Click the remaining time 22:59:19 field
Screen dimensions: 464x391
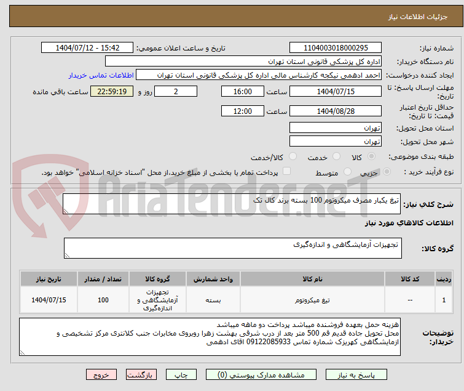112,91
